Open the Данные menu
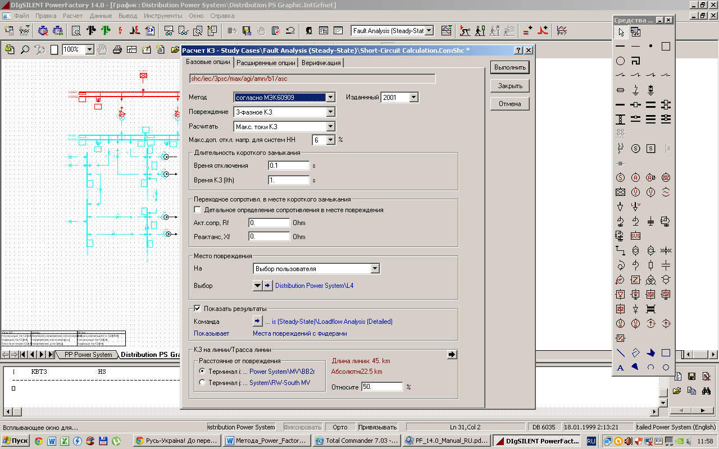Screen dimensions: 719x449 101,16
